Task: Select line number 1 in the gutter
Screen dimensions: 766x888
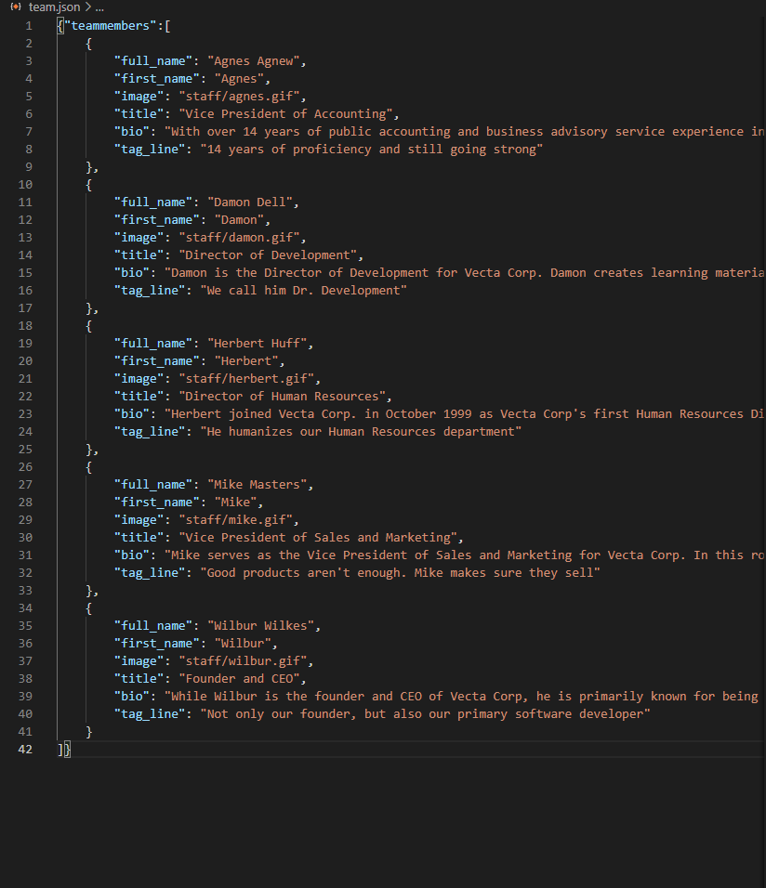Action: coord(28,25)
